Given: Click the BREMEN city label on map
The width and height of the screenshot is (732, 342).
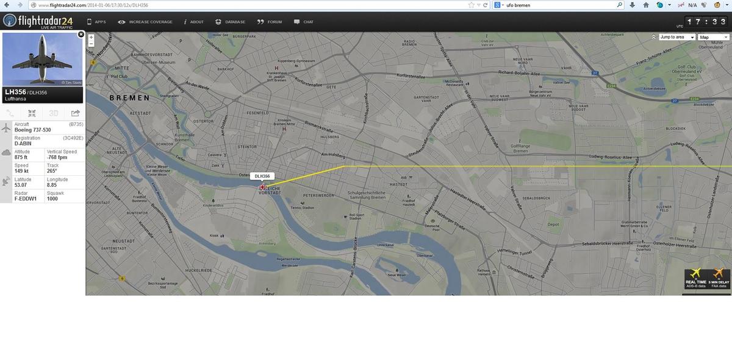Looking at the screenshot, I should point(129,98).
